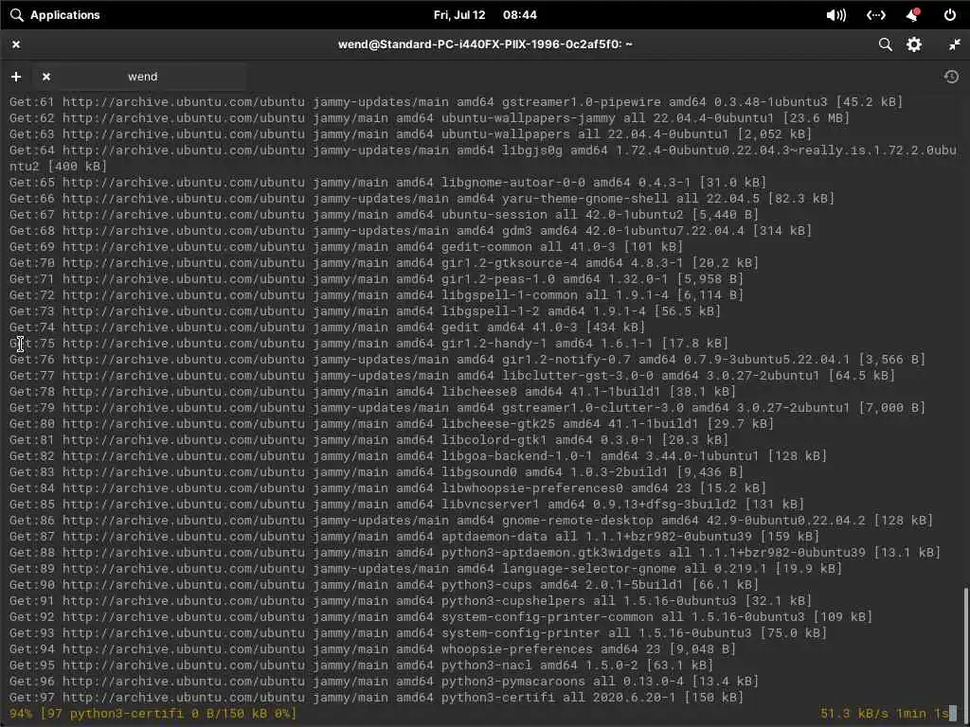The width and height of the screenshot is (970, 727).
Task: Close the terminal window
Action: coord(16,44)
